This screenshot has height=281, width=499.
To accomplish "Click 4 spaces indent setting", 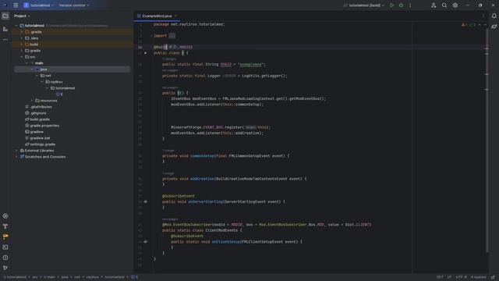I will pyautogui.click(x=478, y=277).
